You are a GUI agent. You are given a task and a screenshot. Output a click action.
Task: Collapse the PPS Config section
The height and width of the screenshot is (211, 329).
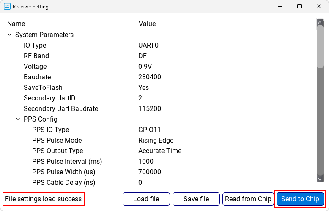(18, 119)
